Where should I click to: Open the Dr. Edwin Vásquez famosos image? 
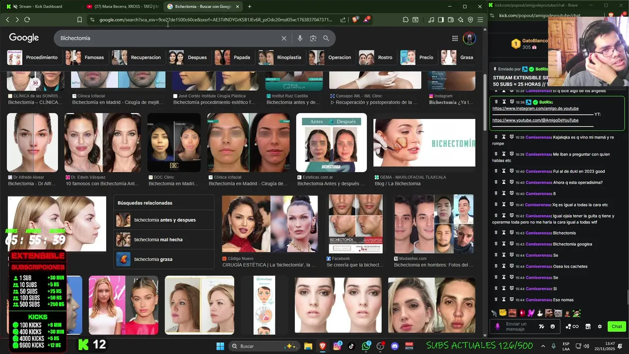pos(103,143)
